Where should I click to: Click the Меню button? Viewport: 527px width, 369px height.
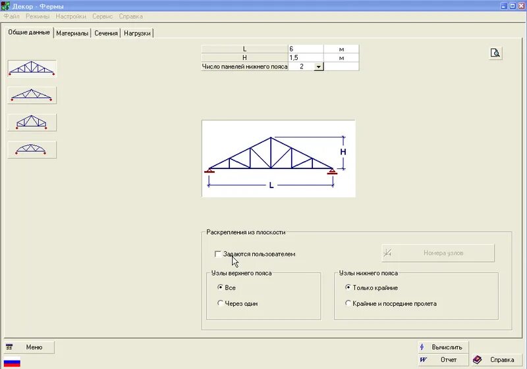tap(29, 347)
